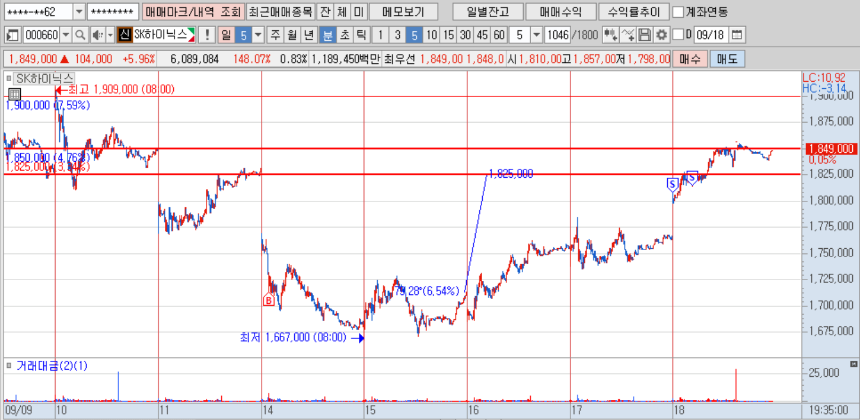
Task: Toggle the D date checkbox
Action: pos(679,35)
